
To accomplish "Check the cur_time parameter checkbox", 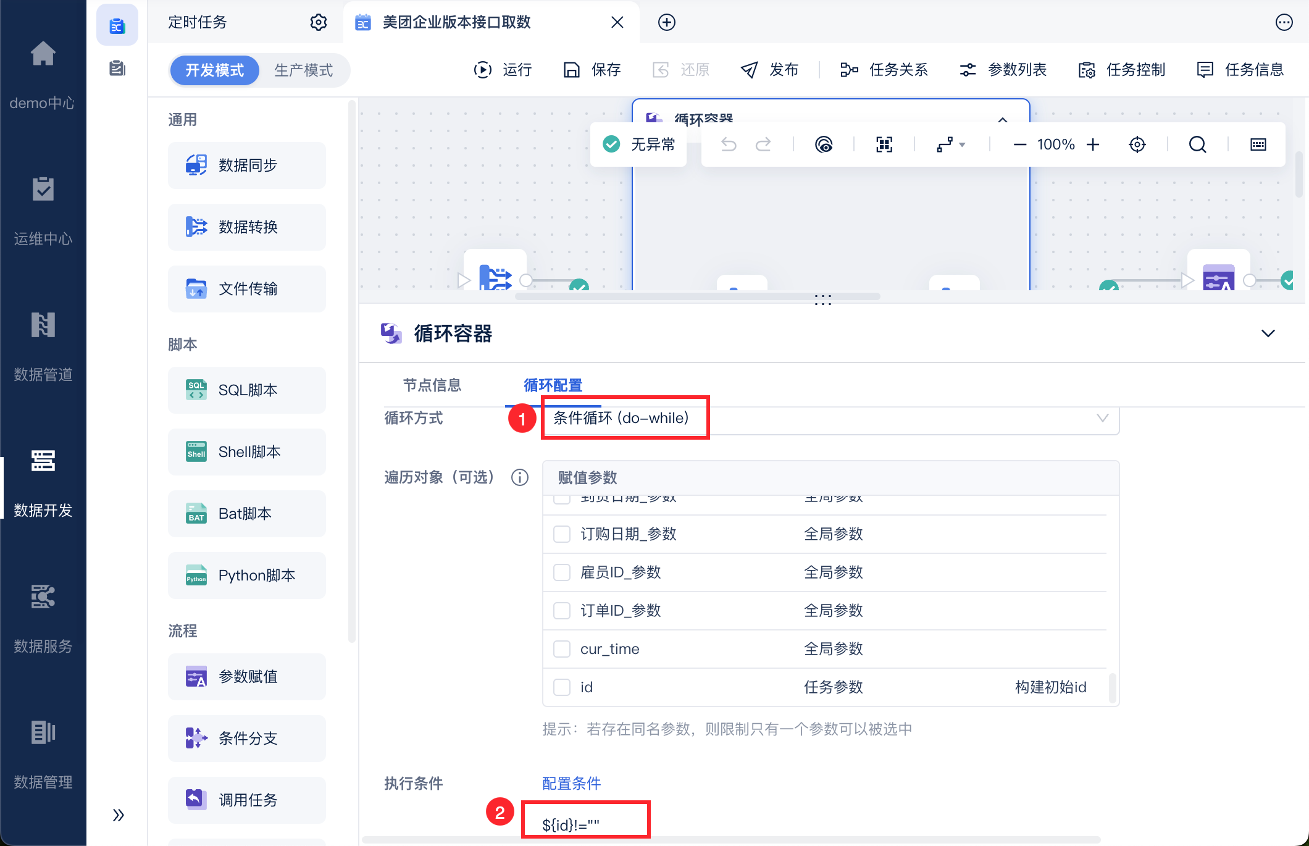I will pyautogui.click(x=562, y=649).
